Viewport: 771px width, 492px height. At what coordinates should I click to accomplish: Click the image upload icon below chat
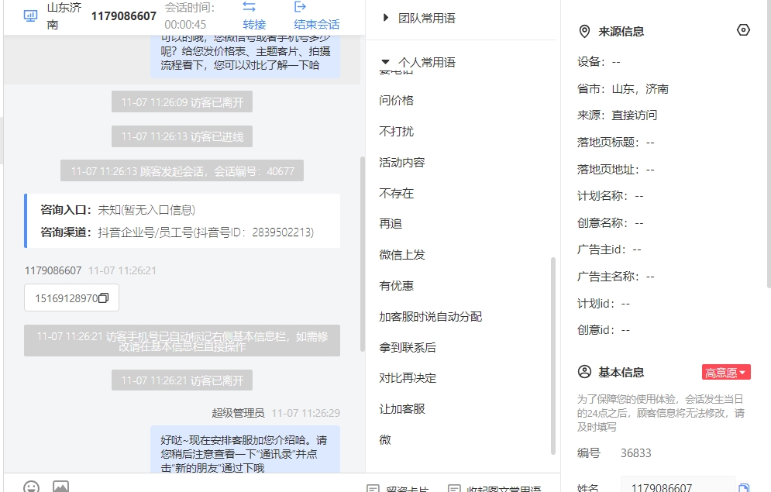(x=60, y=486)
